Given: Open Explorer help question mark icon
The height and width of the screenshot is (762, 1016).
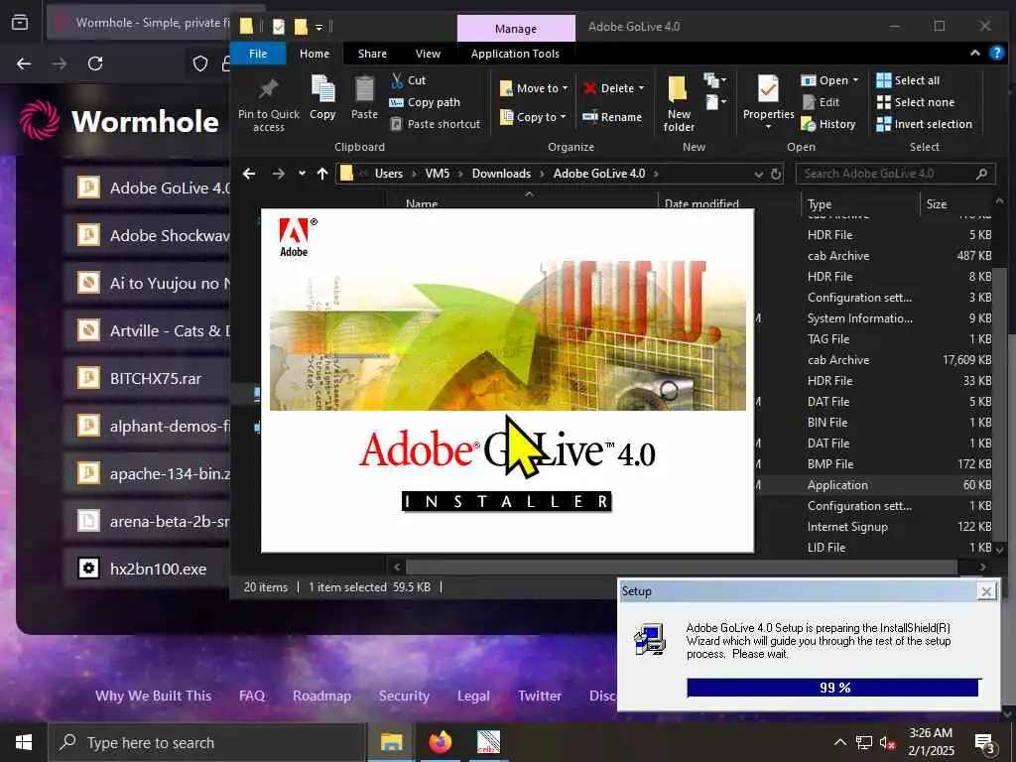Looking at the screenshot, I should click(x=996, y=54).
